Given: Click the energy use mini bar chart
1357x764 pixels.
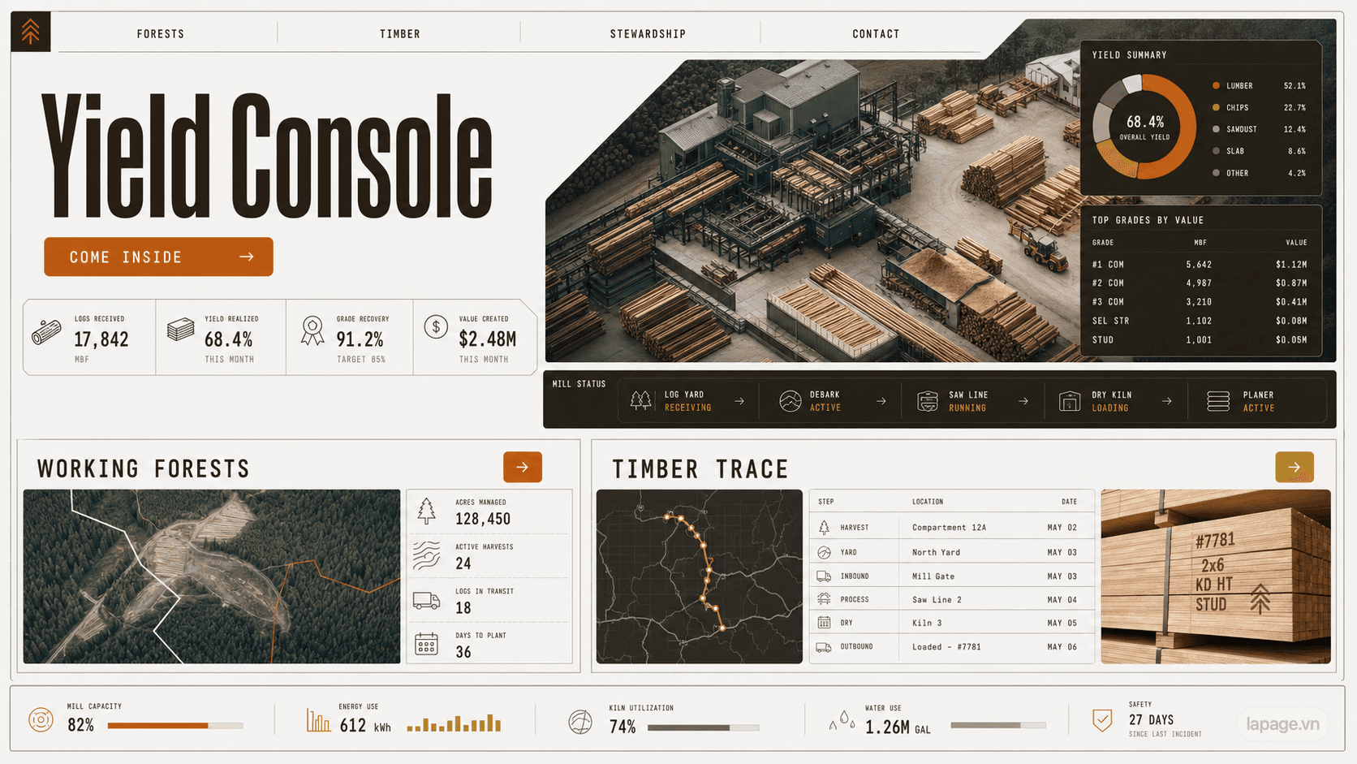Looking at the screenshot, I should (x=454, y=723).
